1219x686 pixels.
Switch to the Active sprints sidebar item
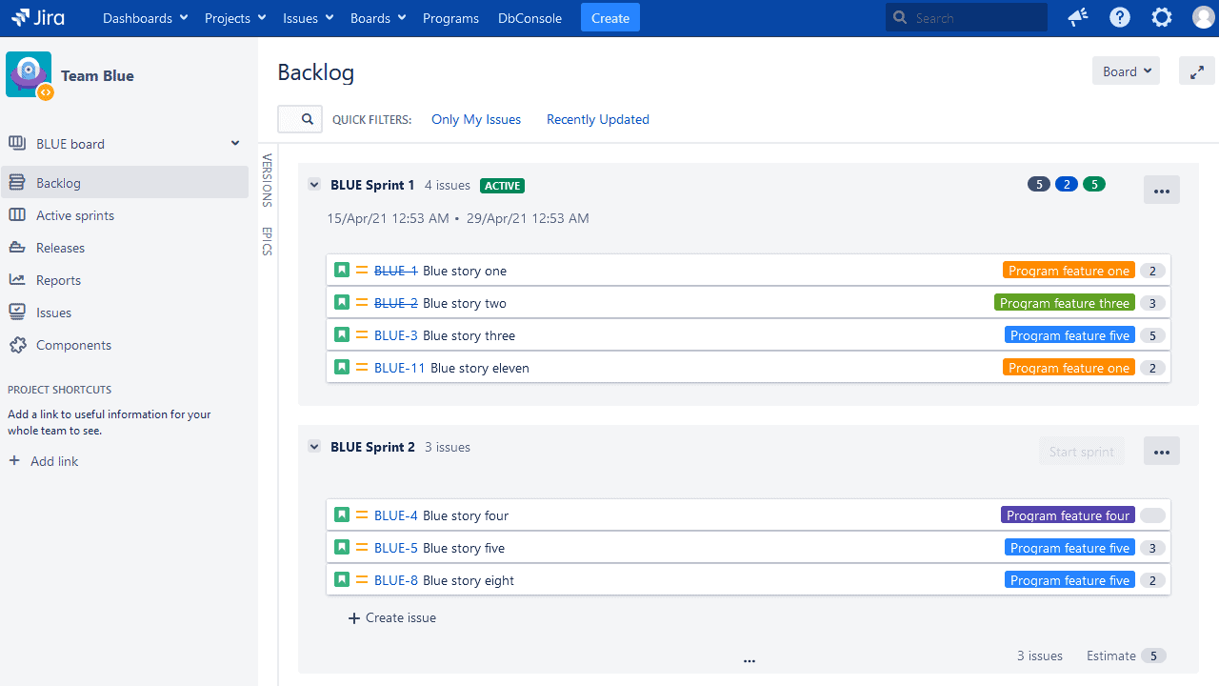(73, 214)
